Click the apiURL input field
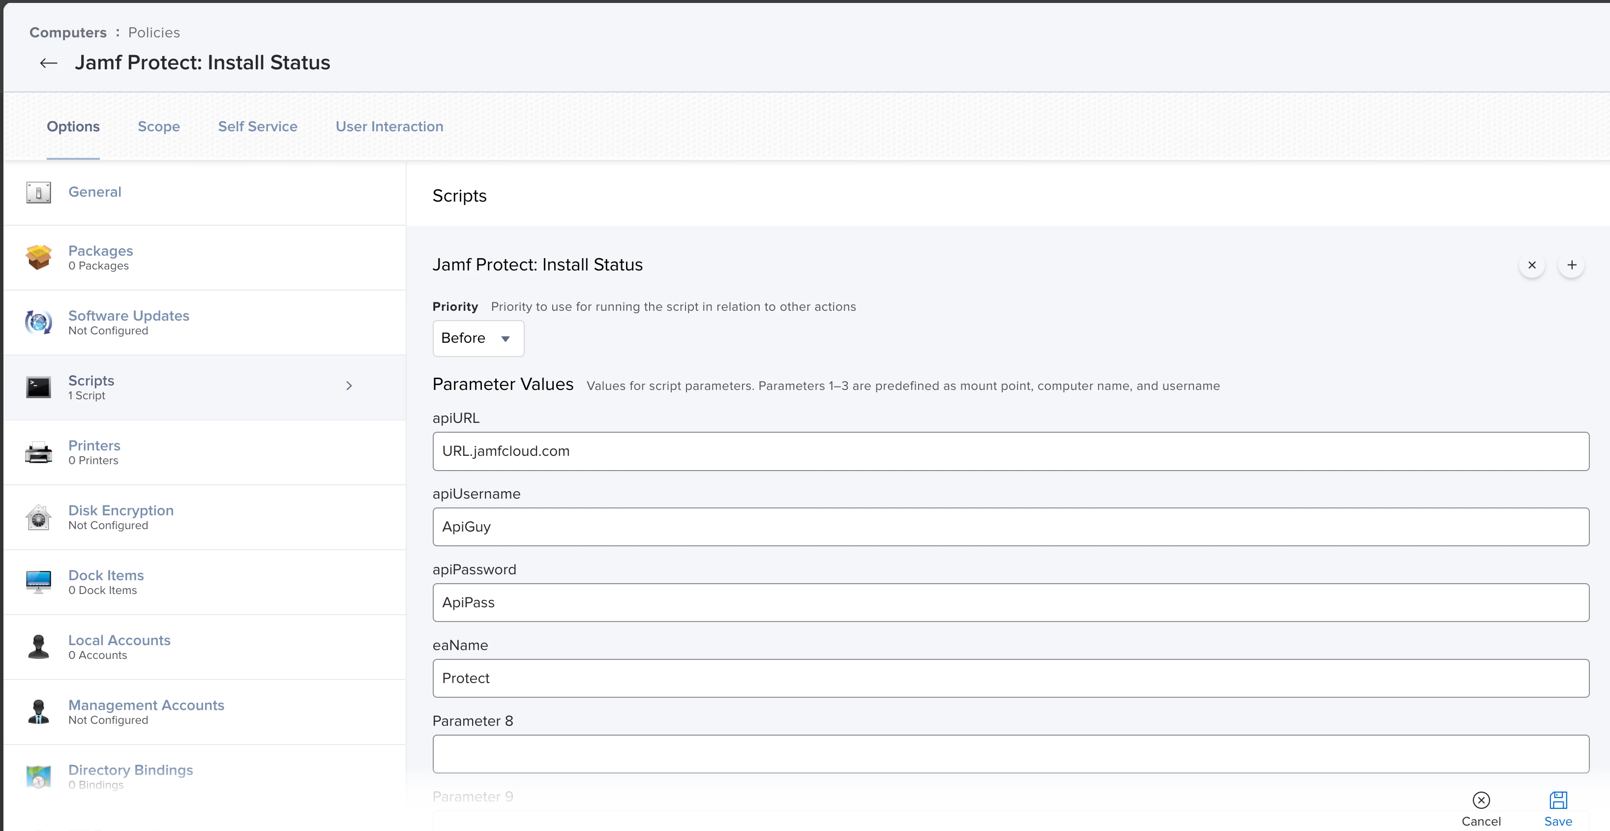Screen dimensions: 1610x831 [1011, 451]
